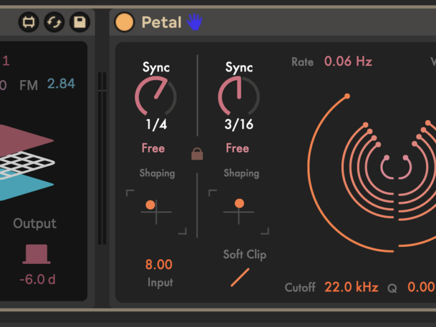Click the left Shaping XY pad dot
The image size is (436, 327).
pyautogui.click(x=150, y=205)
